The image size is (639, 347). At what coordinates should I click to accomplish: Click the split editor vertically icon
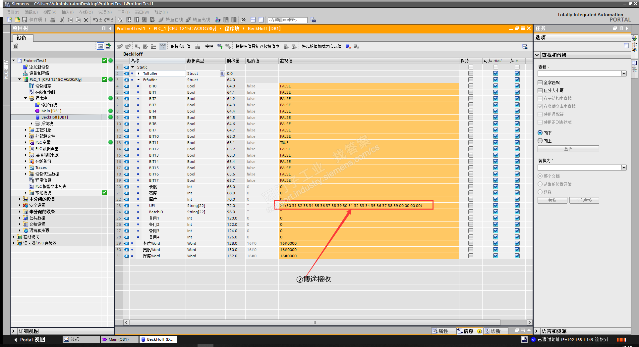[x=261, y=20]
